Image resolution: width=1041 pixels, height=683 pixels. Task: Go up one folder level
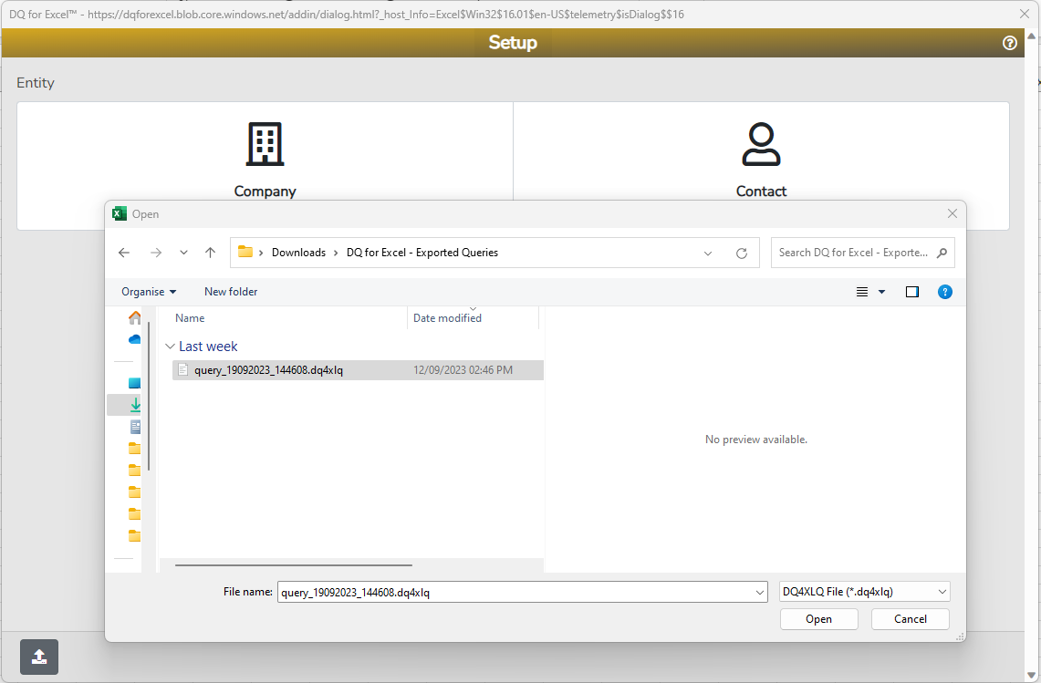coord(211,253)
